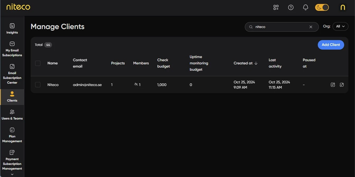355x177 pixels.
Task: Click the Total 44 count badge
Action: [48, 45]
